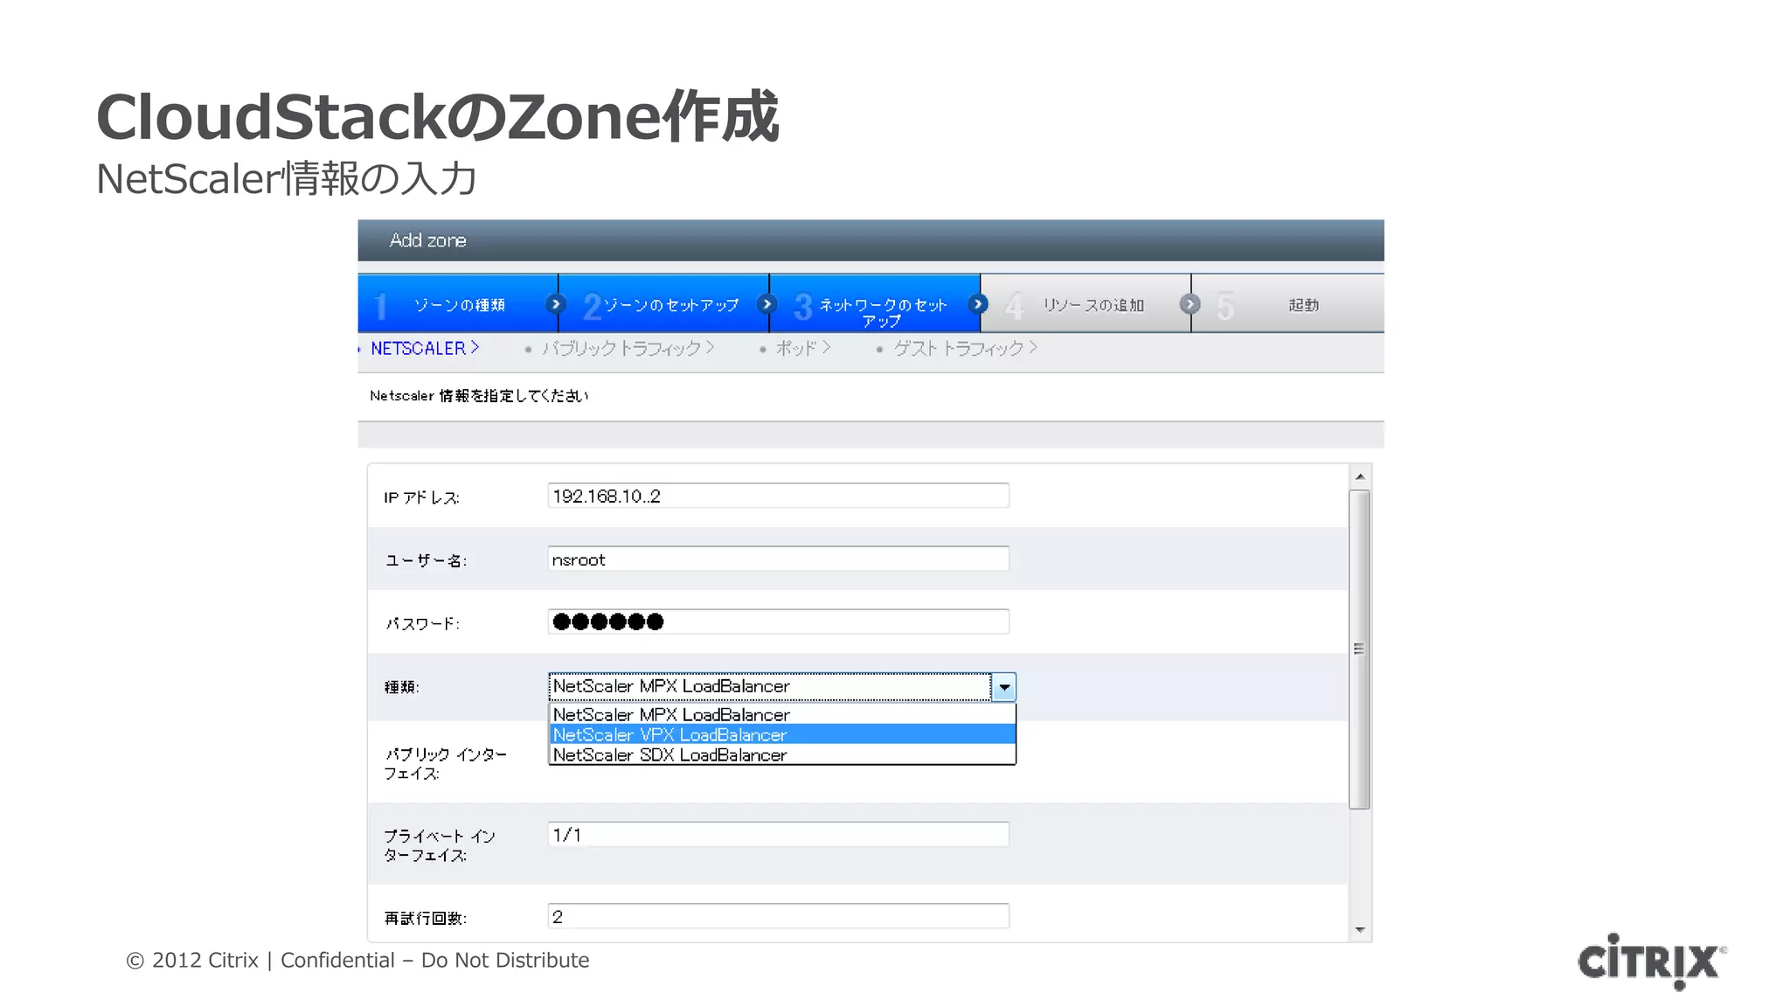Viewport: 1790px width, 1007px height.
Task: Click the scroll up arrow of form
Action: [1360, 476]
